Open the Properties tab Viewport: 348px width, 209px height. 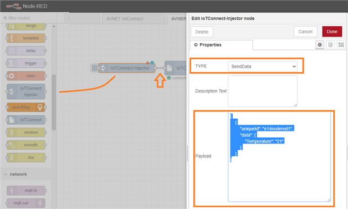pyautogui.click(x=222, y=45)
